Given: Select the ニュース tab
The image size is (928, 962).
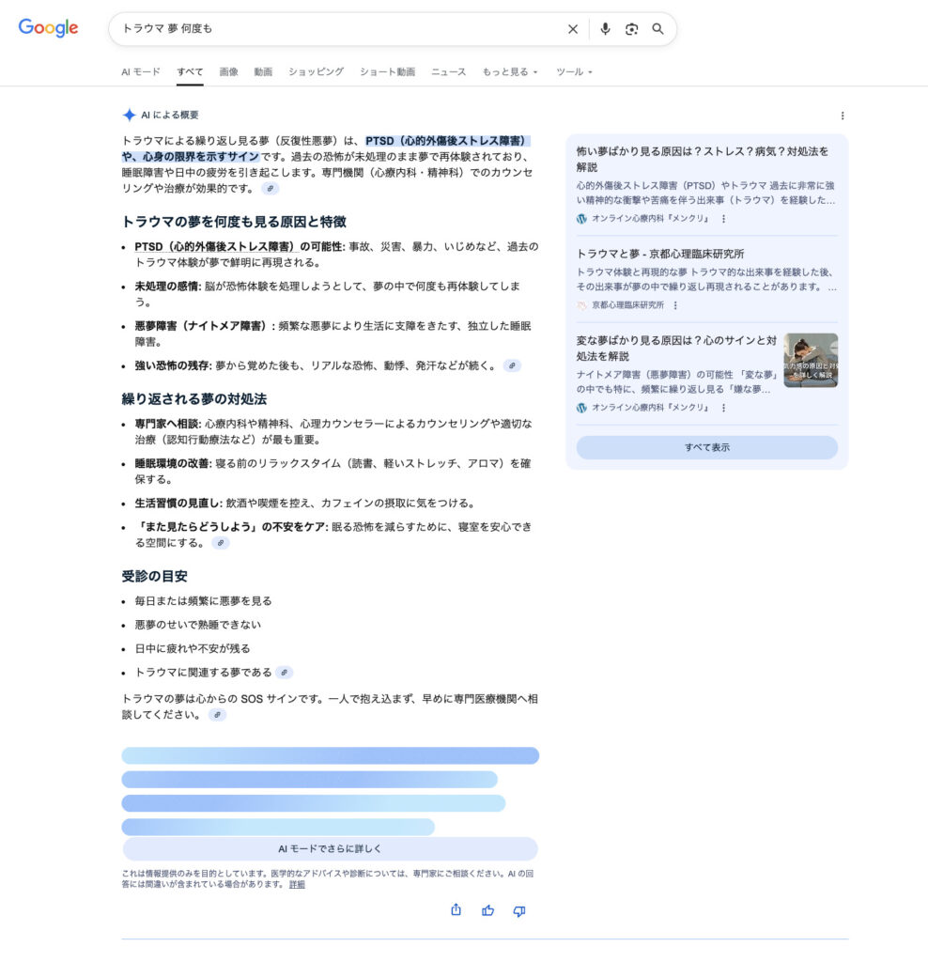Looking at the screenshot, I should click(x=448, y=71).
